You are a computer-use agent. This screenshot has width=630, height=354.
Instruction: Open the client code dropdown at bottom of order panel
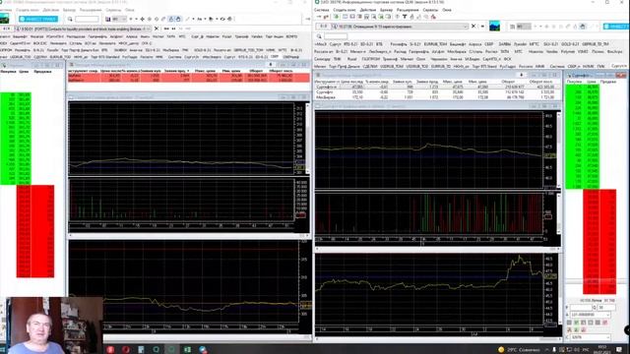click(591, 337)
